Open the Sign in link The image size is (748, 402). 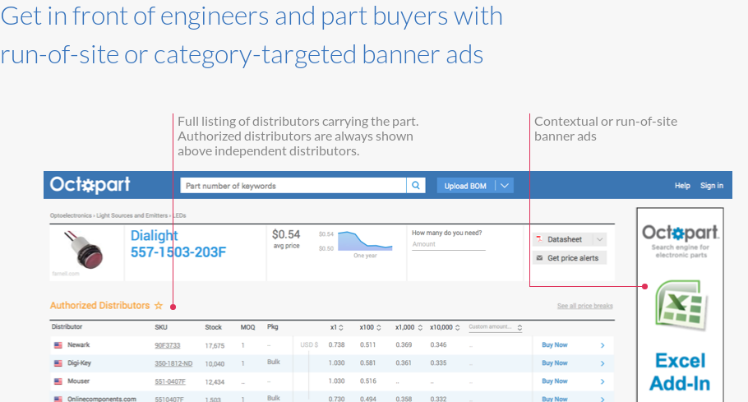[x=711, y=186]
